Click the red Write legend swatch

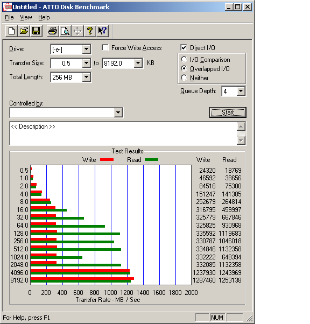[x=107, y=159]
